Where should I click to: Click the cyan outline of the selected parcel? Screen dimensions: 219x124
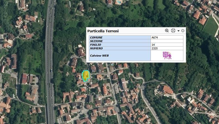[83, 76]
